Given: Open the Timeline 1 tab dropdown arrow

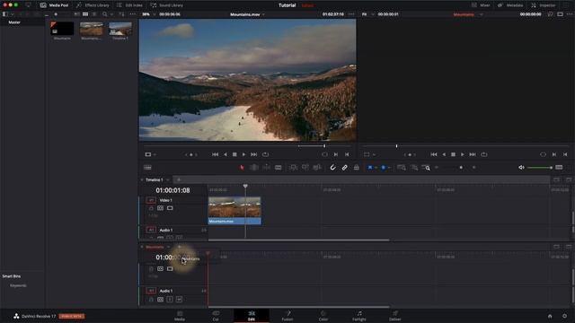Looking at the screenshot, I should [168, 179].
